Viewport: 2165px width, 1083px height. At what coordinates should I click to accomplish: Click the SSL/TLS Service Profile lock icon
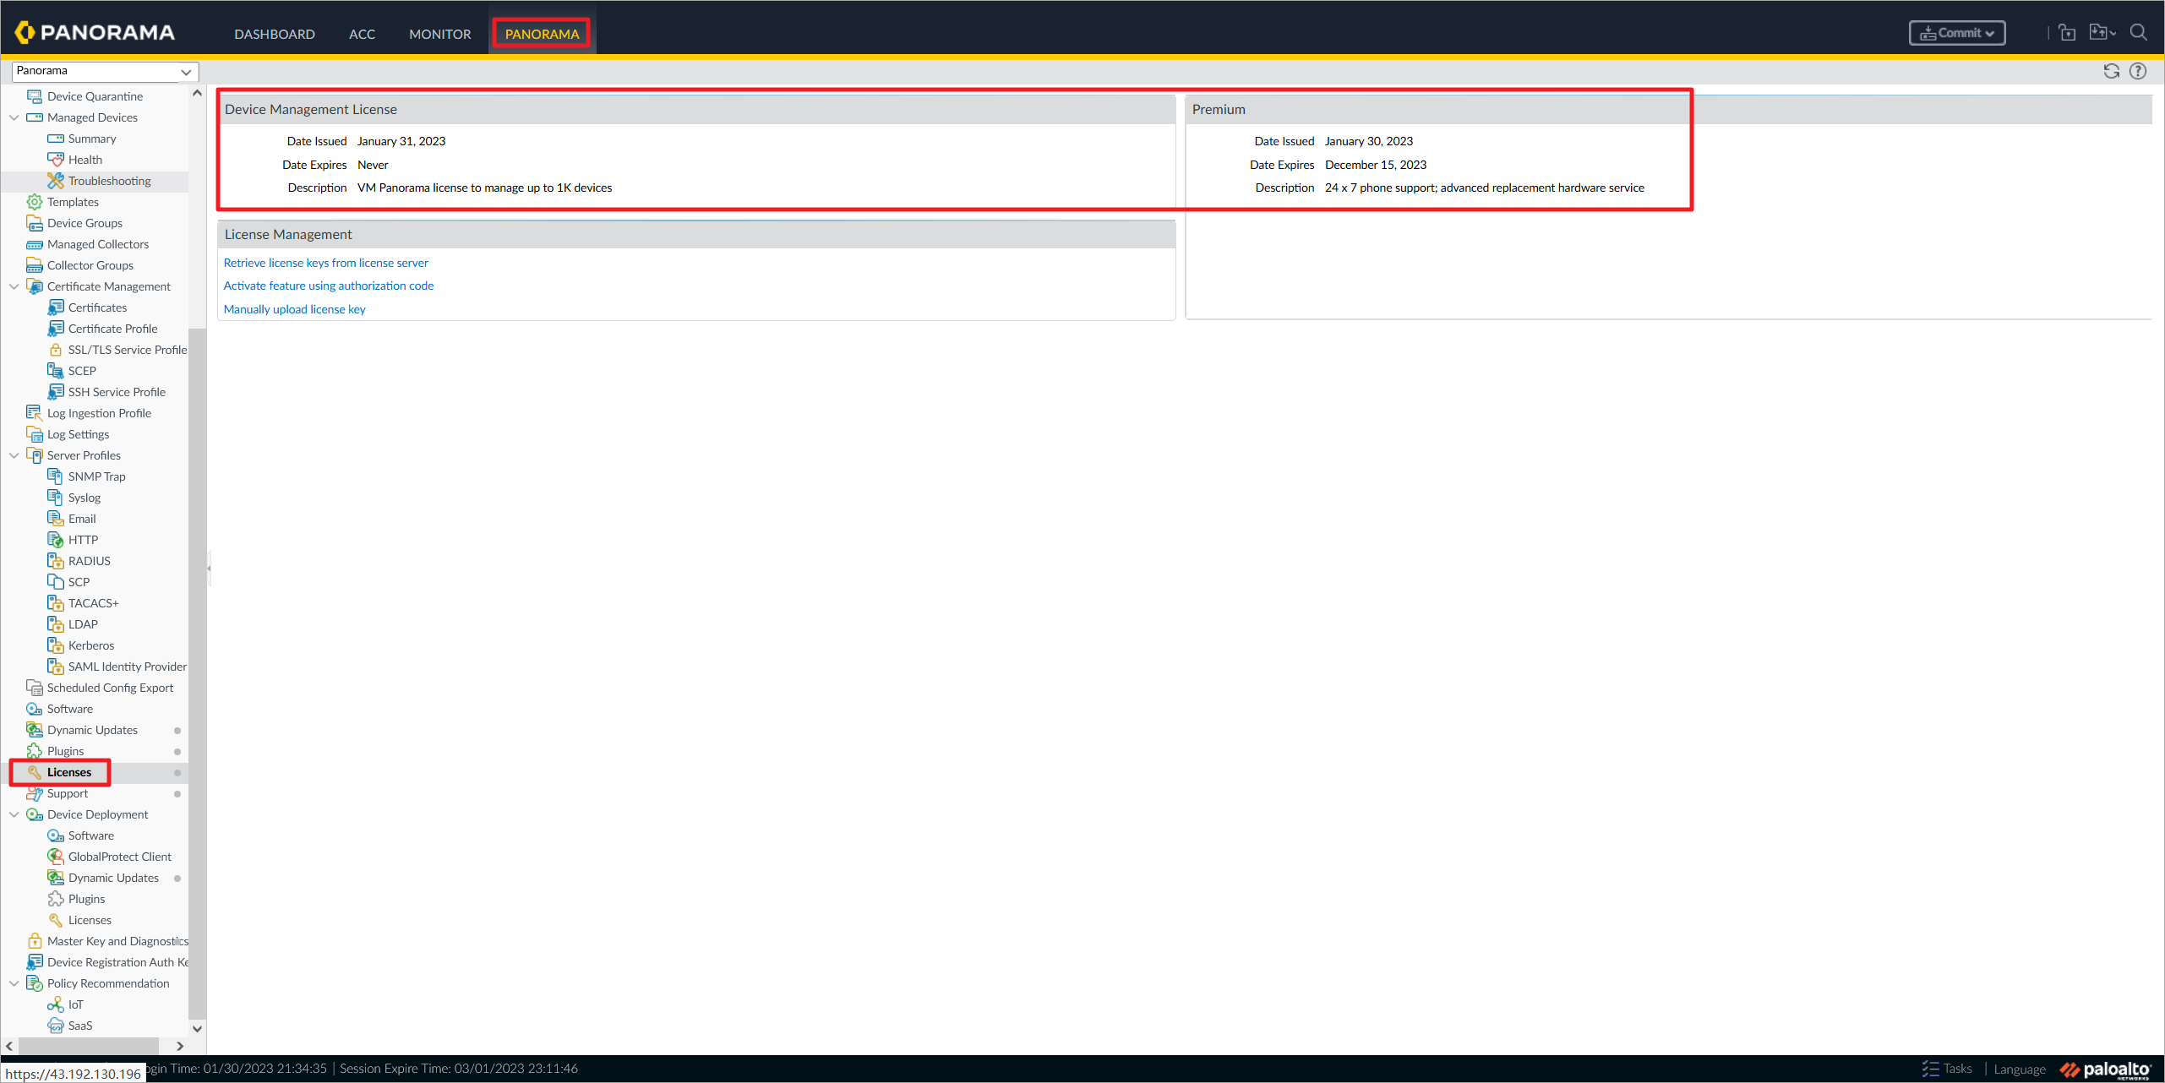56,350
